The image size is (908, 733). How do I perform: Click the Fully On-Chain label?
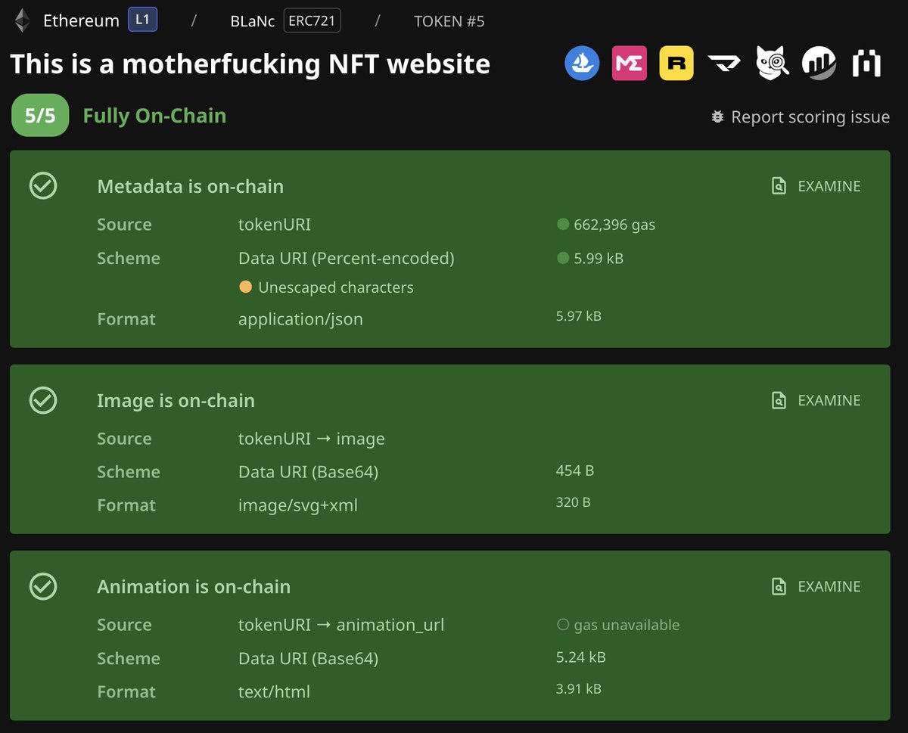click(x=154, y=116)
